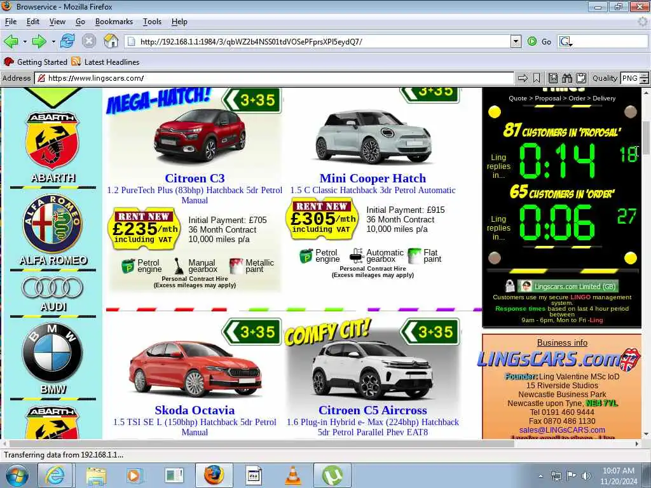Click the £235/mth Rent New price badge
Screen dimensions: 651x488
(145, 228)
